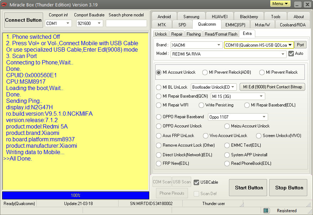Image resolution: width=313 pixels, height=215 pixels.
Task: Open the Comport Baudrate 921600 dropdown
Action: pos(89,23)
